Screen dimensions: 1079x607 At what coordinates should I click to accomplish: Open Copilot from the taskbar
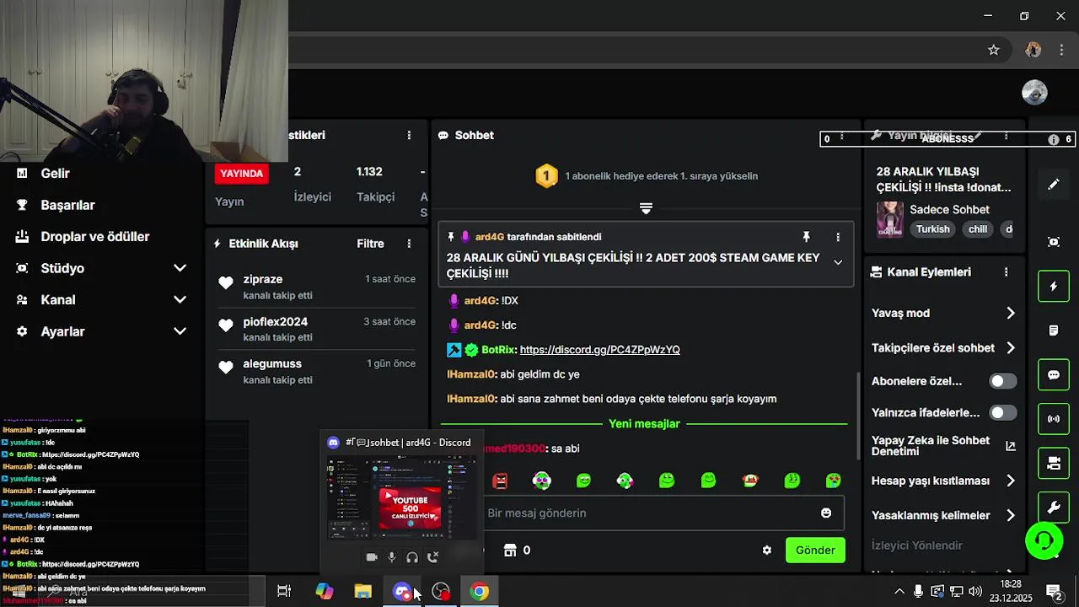(x=324, y=592)
